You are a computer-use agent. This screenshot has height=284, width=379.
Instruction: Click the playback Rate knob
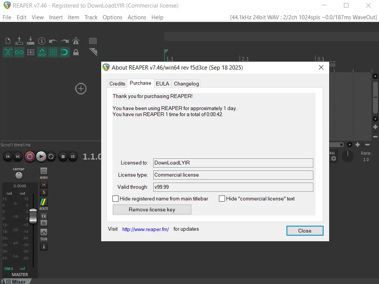(348, 157)
